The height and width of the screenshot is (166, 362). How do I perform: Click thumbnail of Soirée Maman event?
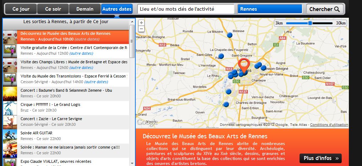(x=10, y=151)
